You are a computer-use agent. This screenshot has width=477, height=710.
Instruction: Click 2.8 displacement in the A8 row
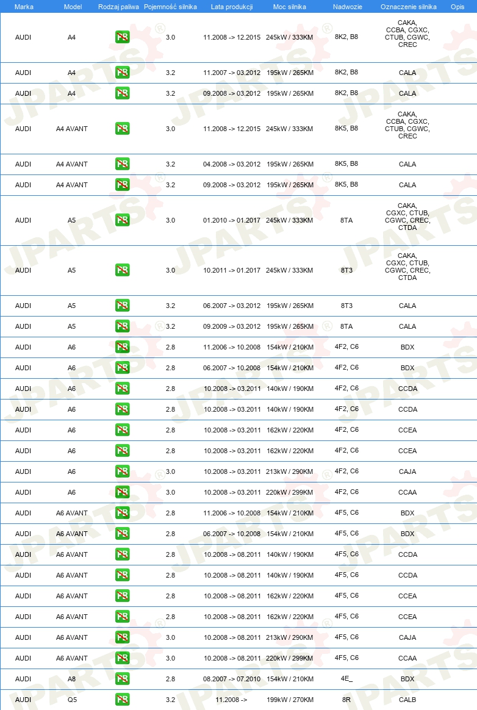pyautogui.click(x=170, y=680)
